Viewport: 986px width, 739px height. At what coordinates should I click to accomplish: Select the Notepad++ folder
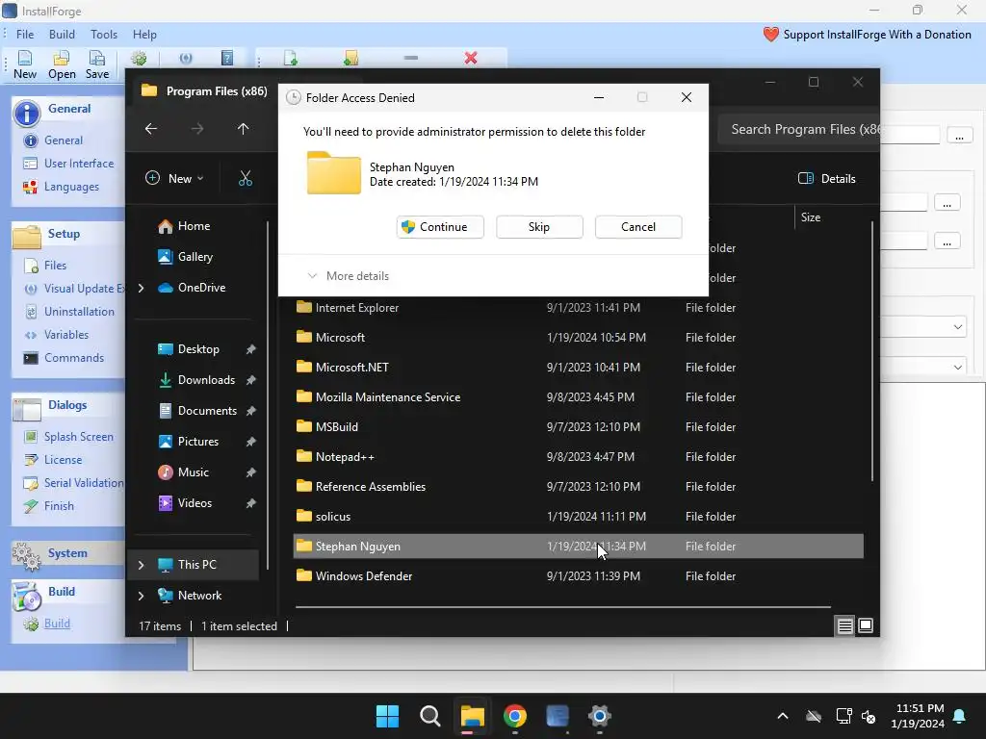tap(578, 457)
